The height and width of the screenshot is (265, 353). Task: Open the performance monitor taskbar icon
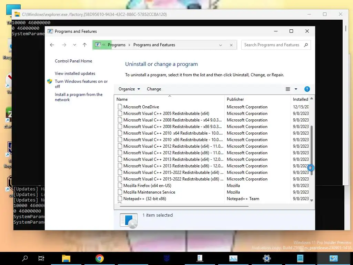point(233,258)
